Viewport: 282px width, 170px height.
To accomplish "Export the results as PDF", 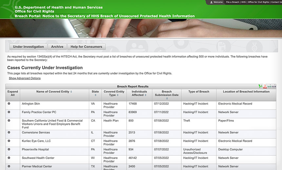I will 265,86.
